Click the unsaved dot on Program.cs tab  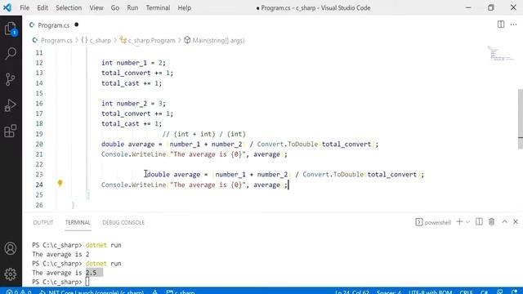(76, 24)
